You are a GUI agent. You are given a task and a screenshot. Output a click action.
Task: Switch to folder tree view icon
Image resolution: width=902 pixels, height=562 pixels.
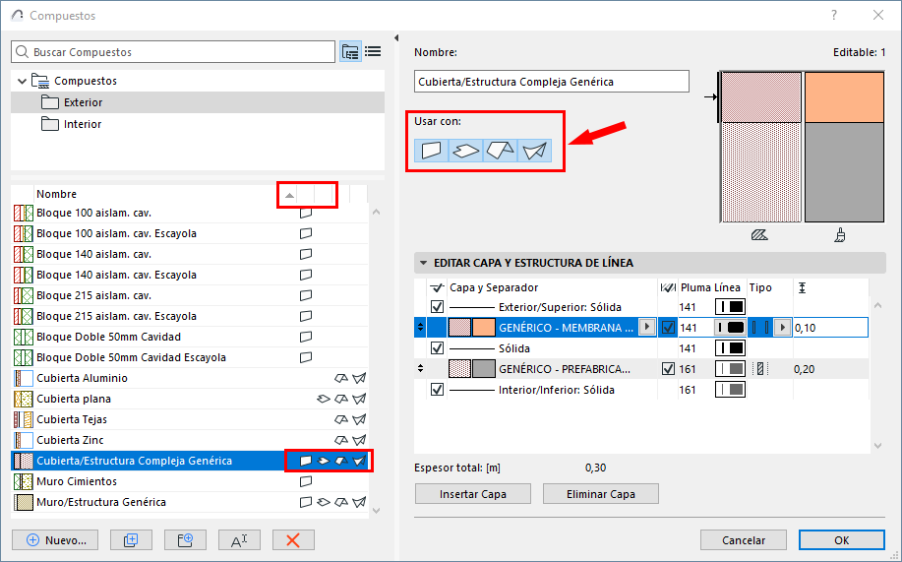[350, 52]
